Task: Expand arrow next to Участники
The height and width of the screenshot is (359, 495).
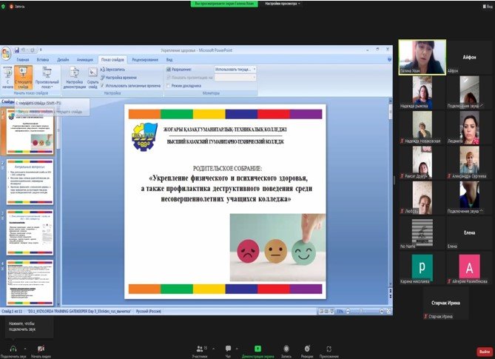Action: 213,349
